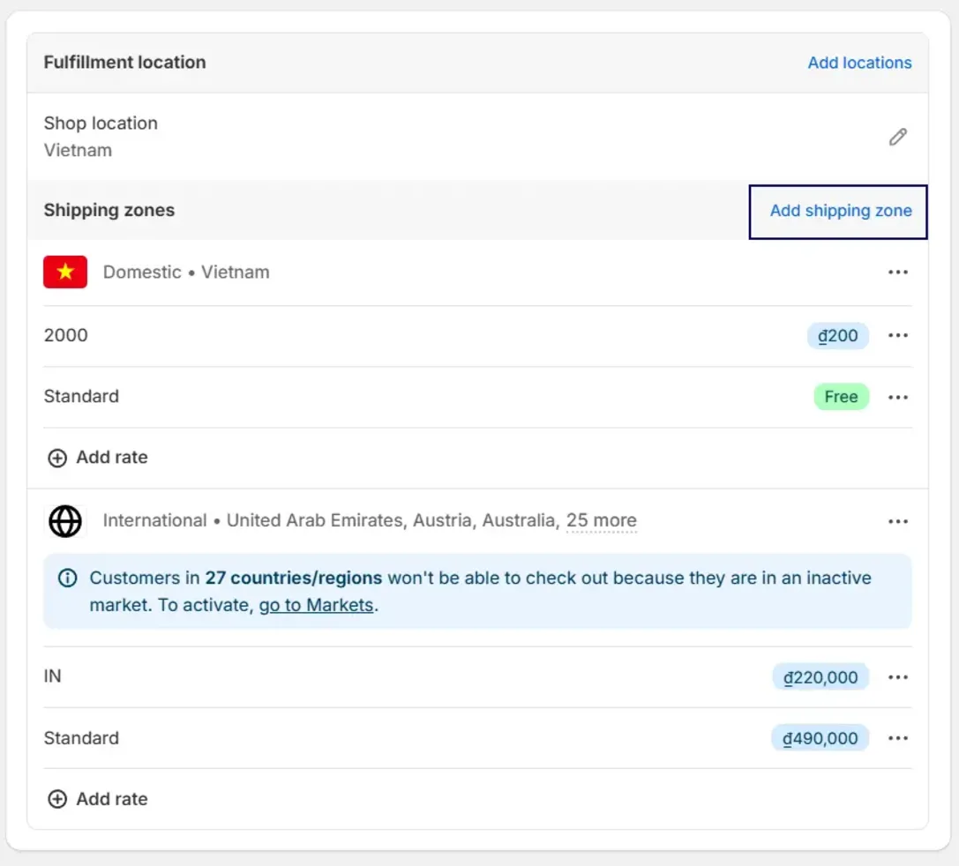Open options menu for International zone
The image size is (959, 866).
(898, 521)
